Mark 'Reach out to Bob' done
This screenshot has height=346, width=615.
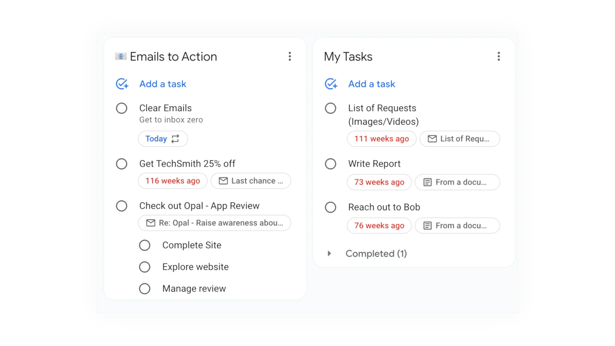point(330,207)
